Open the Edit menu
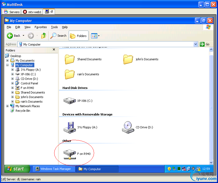 coord(18,27)
